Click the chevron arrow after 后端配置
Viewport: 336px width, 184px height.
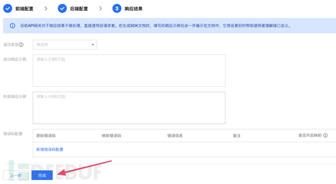point(100,9)
